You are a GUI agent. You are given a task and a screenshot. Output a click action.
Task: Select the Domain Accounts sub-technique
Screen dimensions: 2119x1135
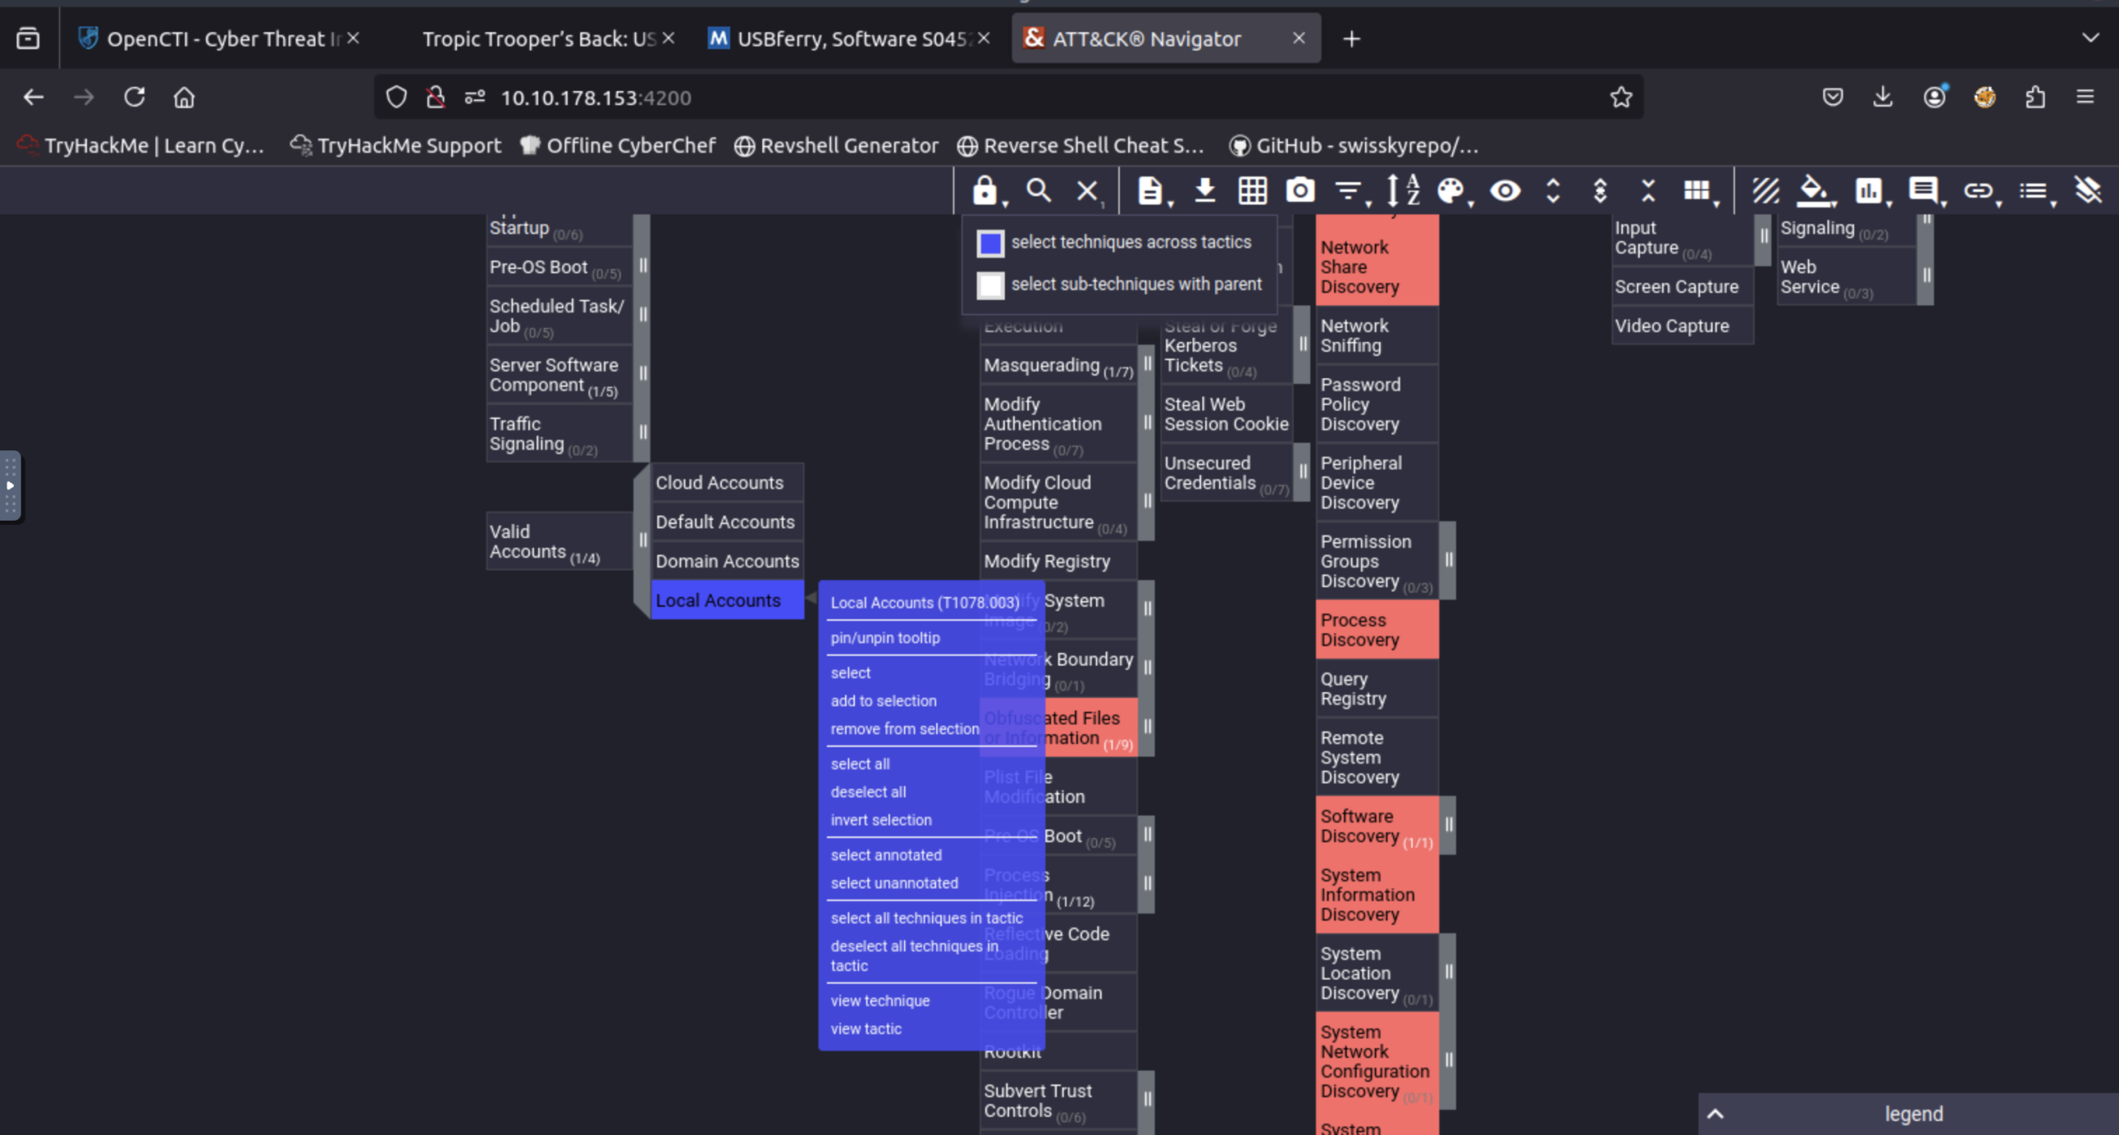point(727,561)
